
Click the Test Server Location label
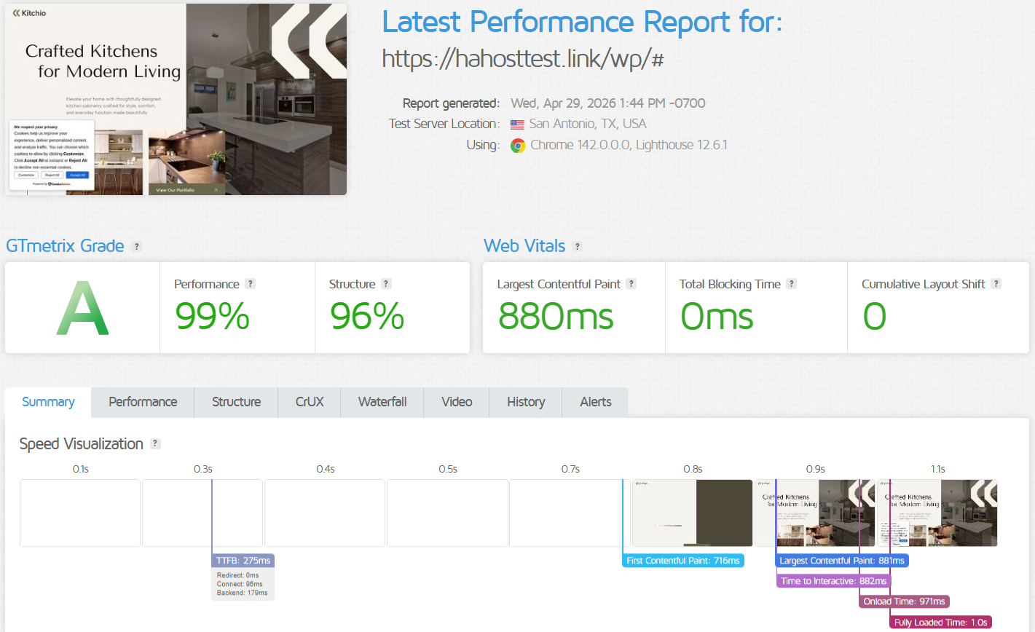(x=444, y=124)
